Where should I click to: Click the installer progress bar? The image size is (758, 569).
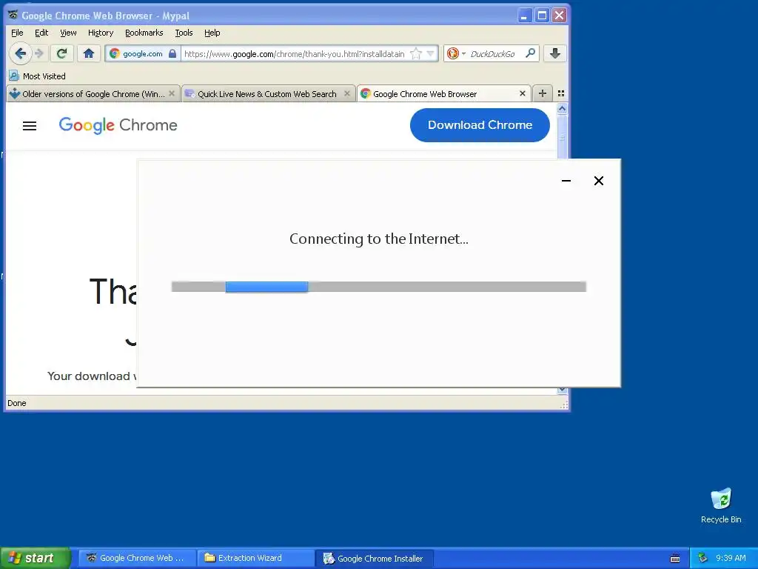pyautogui.click(x=378, y=287)
